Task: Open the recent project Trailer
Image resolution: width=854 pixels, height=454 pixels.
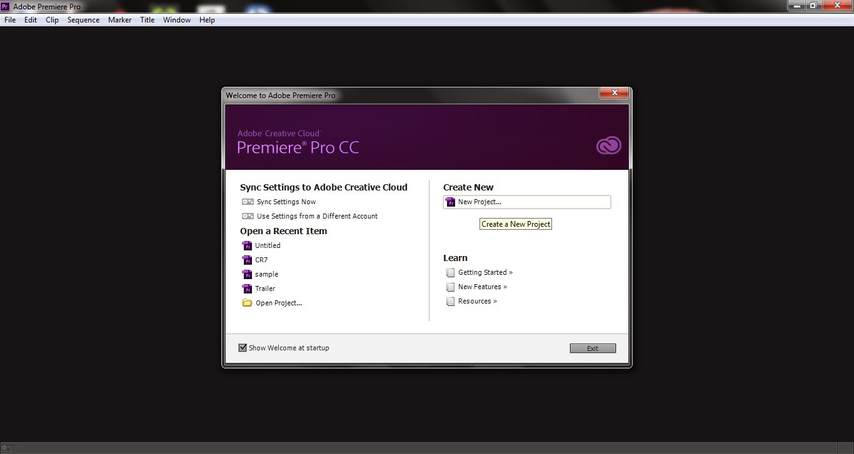Action: [x=265, y=289]
